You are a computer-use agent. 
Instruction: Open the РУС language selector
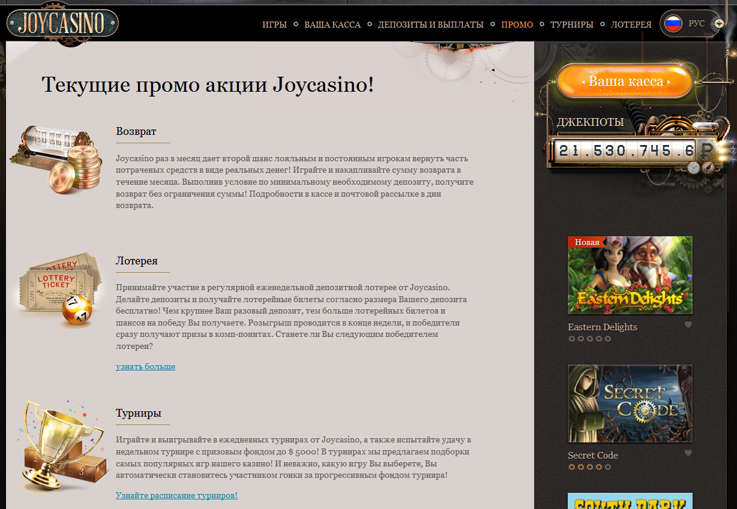pyautogui.click(x=697, y=24)
